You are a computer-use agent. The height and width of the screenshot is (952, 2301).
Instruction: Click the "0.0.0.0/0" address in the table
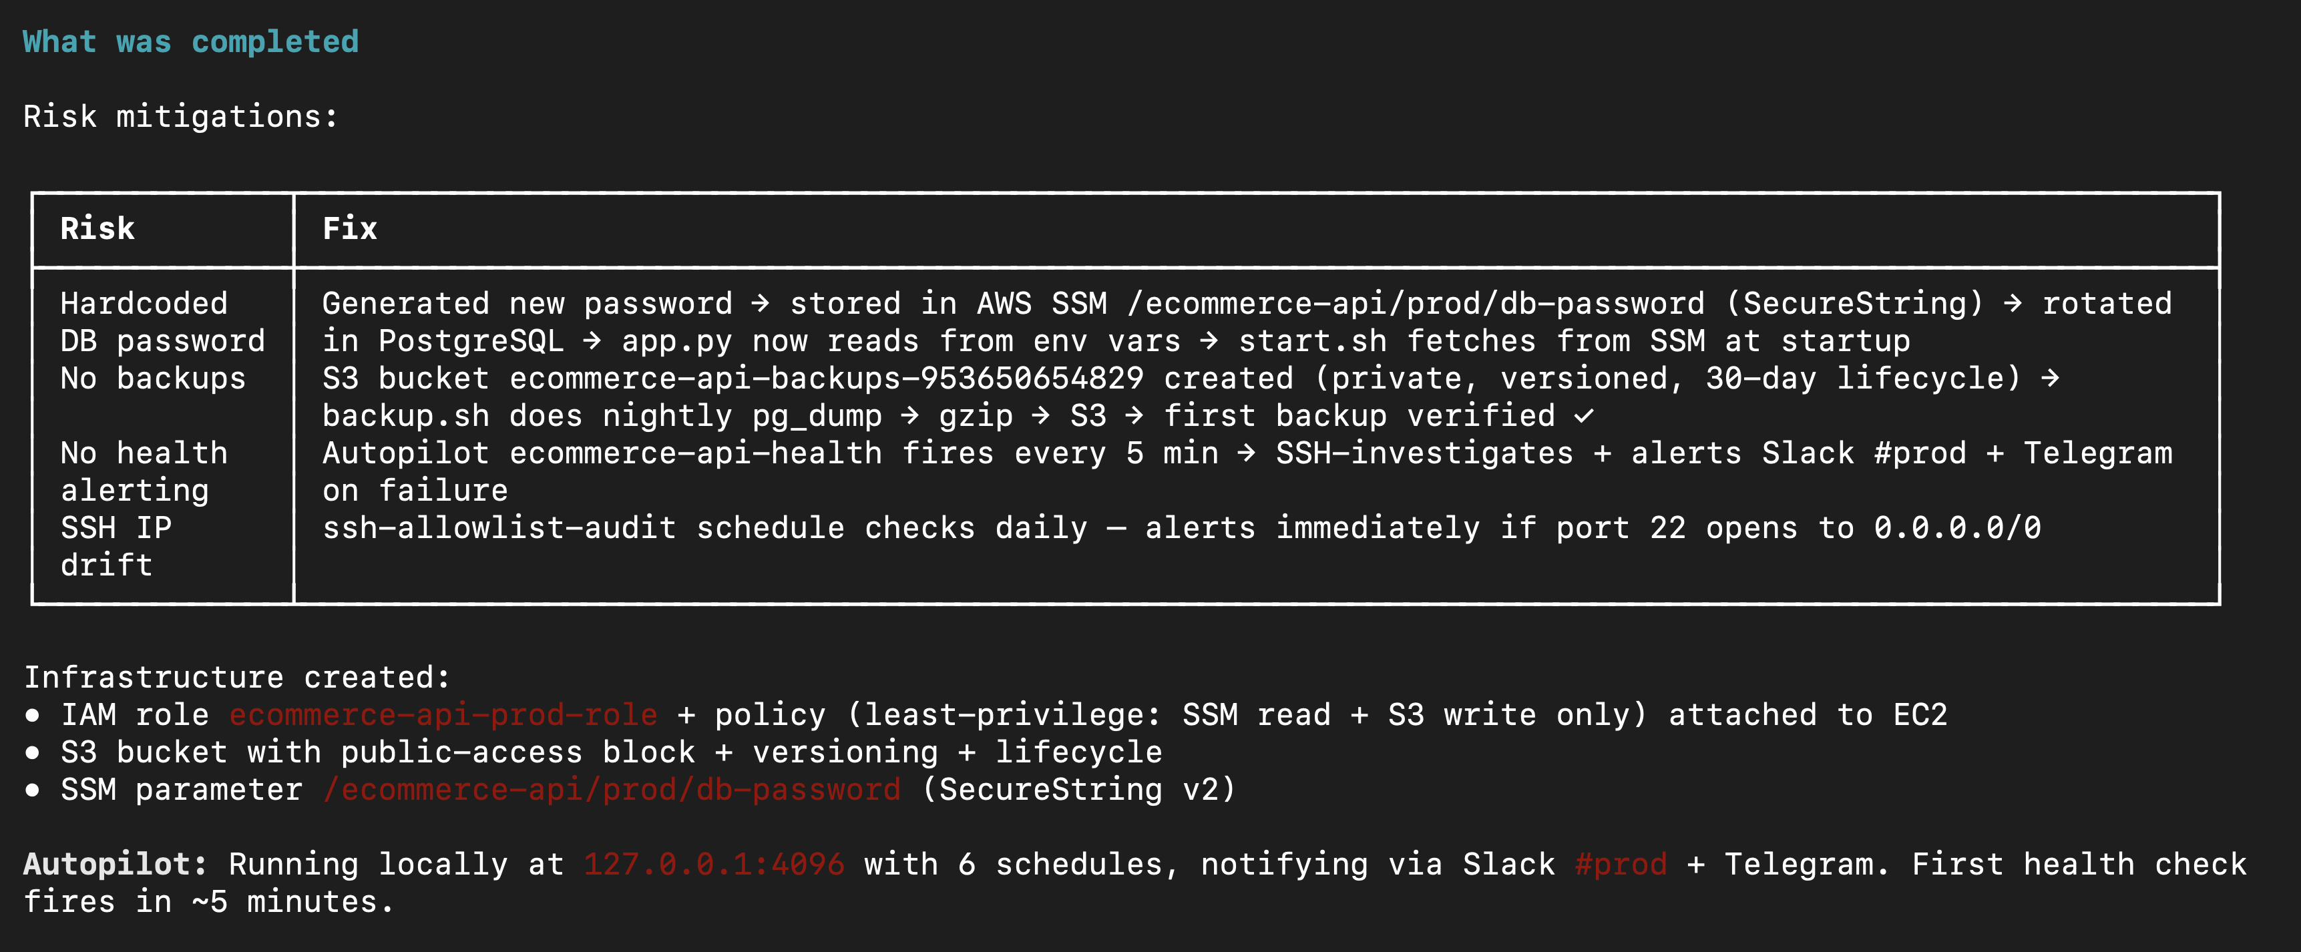pyautogui.click(x=1956, y=528)
